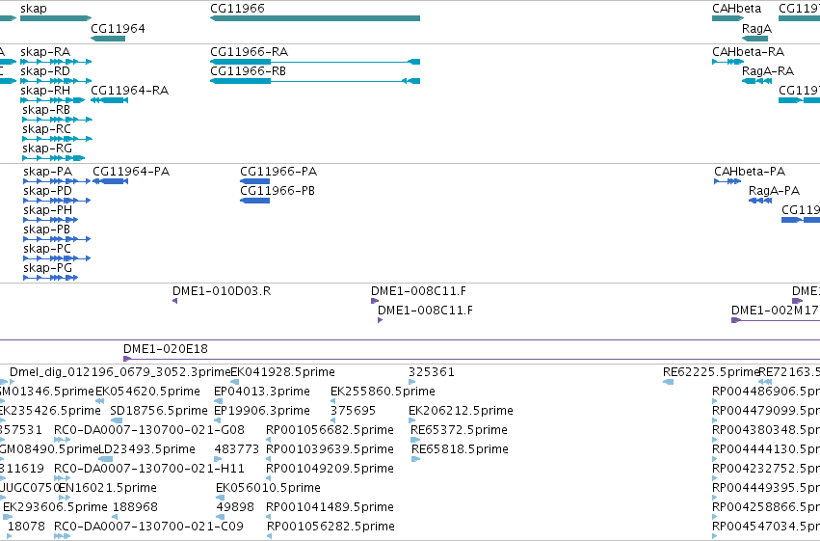Click the RE62225.5prime EST marker
Screen dimensions: 820x541
(669, 382)
